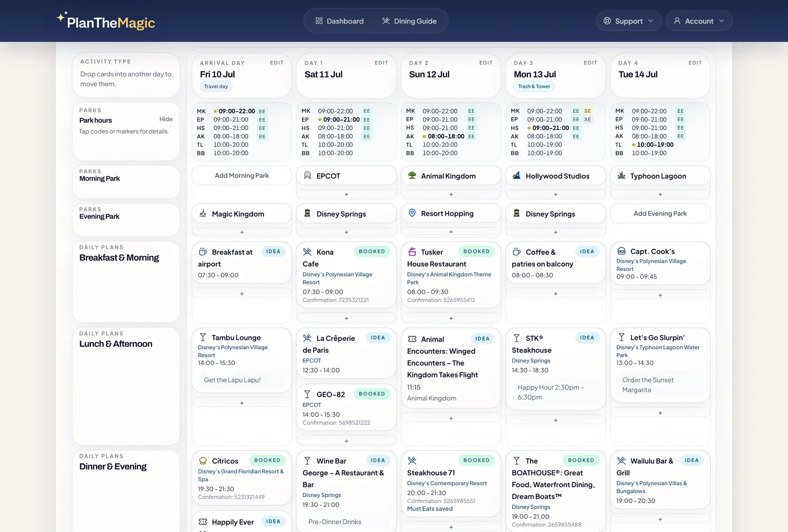Viewport: 788px width, 532px height.
Task: Click the SE code on Day 3
Action: pos(588,111)
